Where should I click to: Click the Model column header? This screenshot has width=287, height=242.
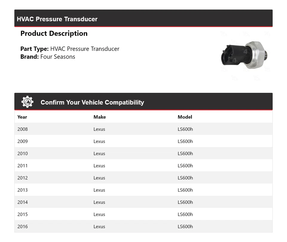185,117
